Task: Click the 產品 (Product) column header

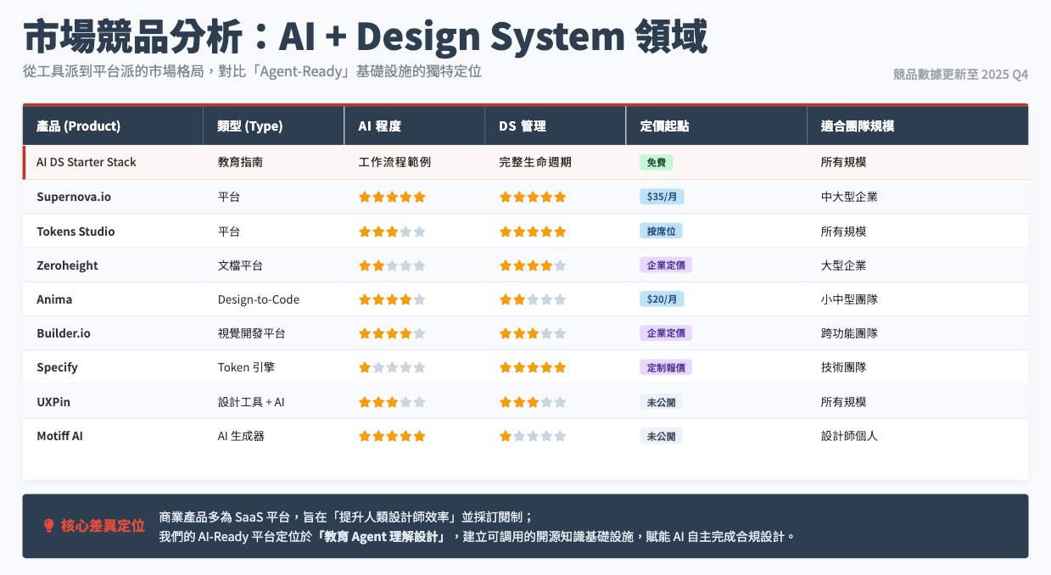Action: 113,126
